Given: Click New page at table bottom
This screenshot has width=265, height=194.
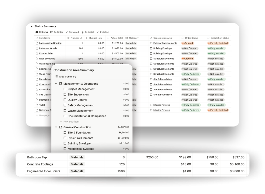Looking at the screenshot, I should coord(44,115).
